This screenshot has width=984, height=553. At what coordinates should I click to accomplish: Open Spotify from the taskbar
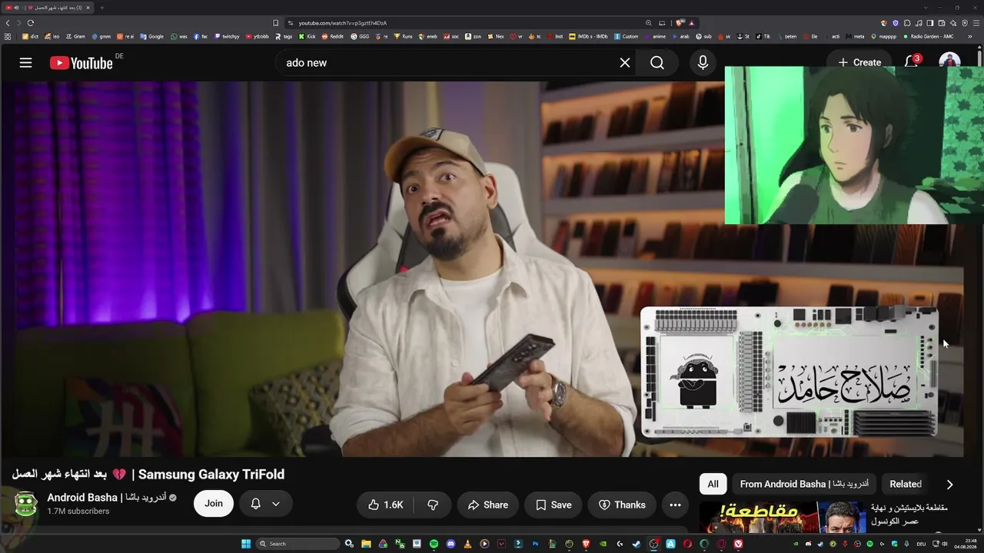pyautogui.click(x=434, y=544)
